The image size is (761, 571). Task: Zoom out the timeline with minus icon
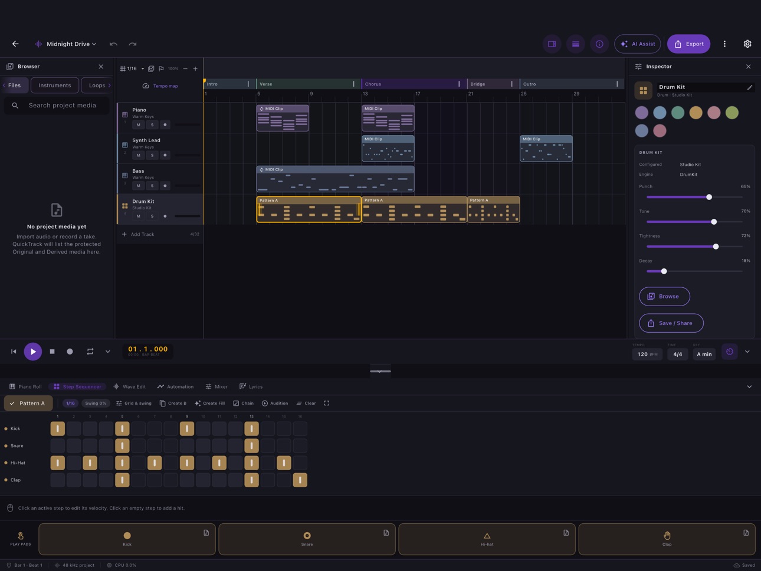pos(185,68)
